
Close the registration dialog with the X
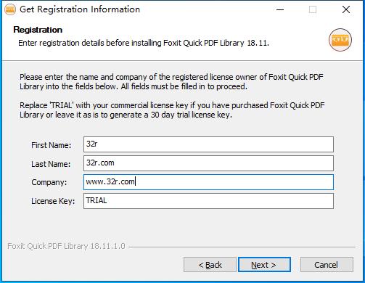click(346, 9)
